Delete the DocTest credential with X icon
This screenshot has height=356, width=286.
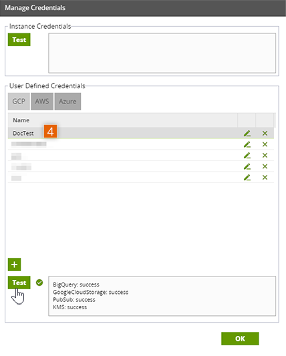[x=265, y=134]
